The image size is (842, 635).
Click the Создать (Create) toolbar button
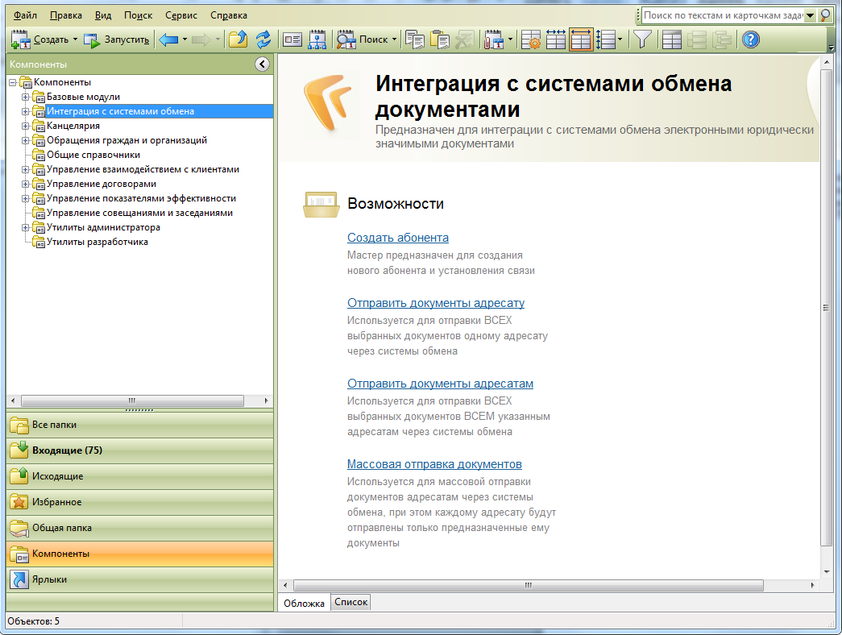click(39, 39)
